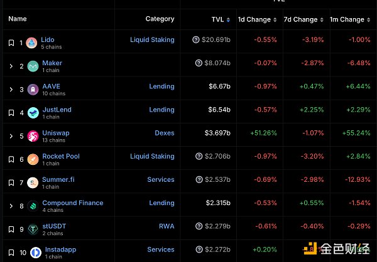Click the question mark icon beside Lido TVL

pyautogui.click(x=196, y=40)
